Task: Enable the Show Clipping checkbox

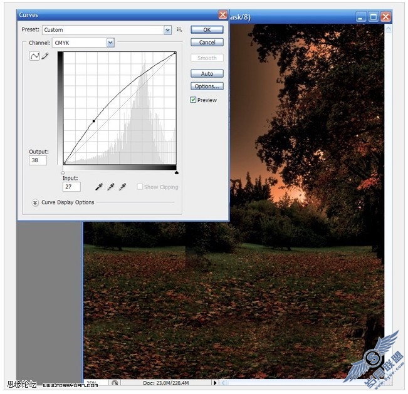Action: pos(140,187)
